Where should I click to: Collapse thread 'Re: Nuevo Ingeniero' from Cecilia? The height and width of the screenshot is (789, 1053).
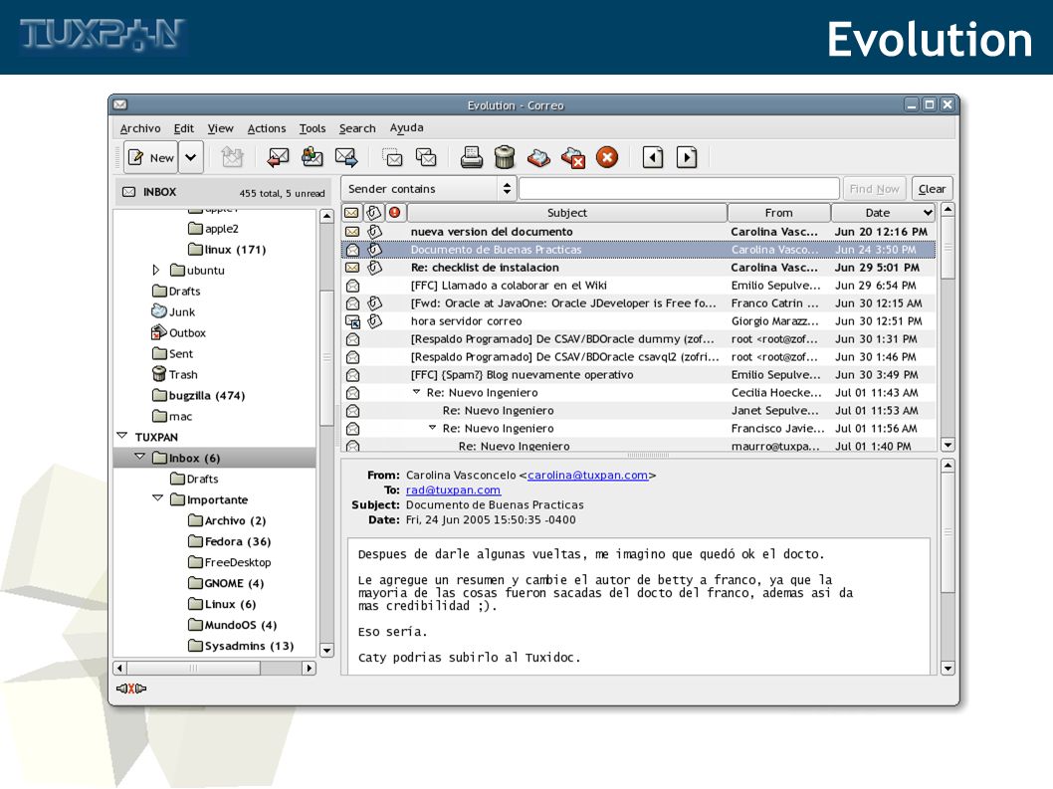click(416, 391)
